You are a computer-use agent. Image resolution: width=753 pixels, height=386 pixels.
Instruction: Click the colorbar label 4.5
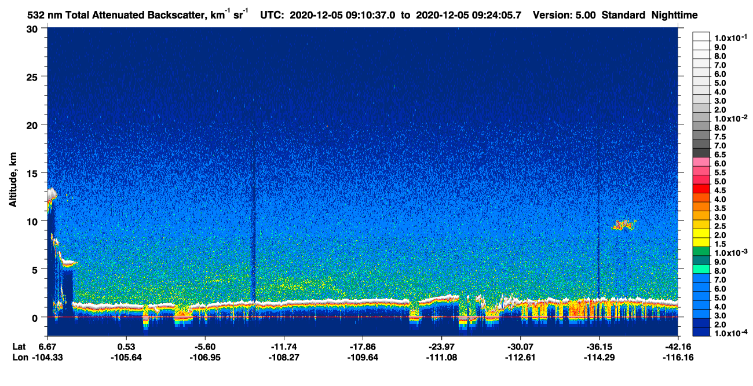pos(719,190)
